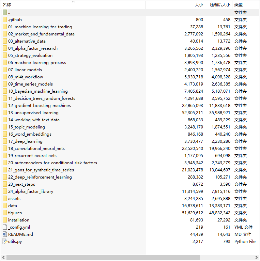Select the data folder name
The image size is (260, 261).
click(x=13, y=205)
